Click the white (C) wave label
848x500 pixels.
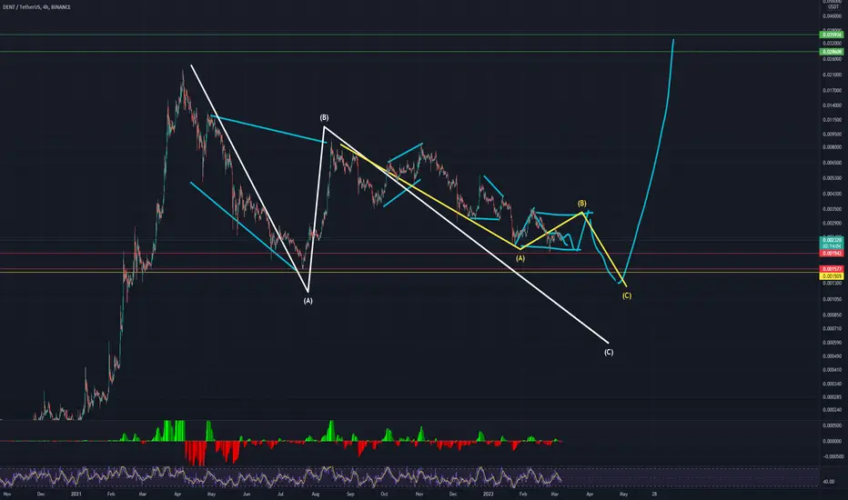609,352
